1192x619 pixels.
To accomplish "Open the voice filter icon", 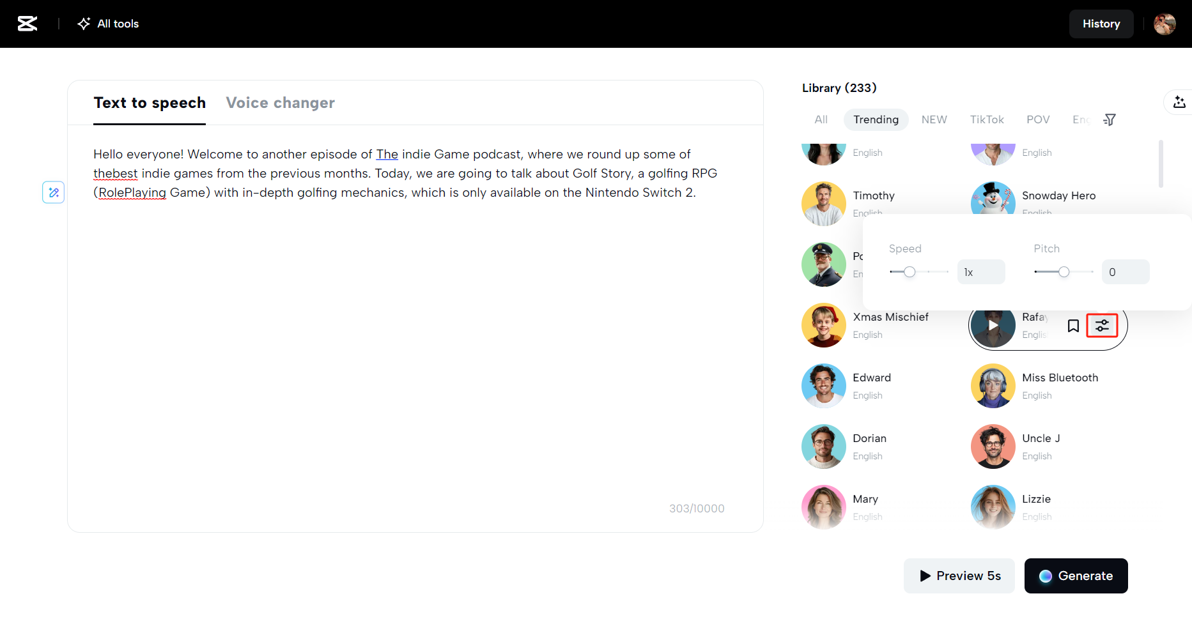I will pyautogui.click(x=1110, y=119).
